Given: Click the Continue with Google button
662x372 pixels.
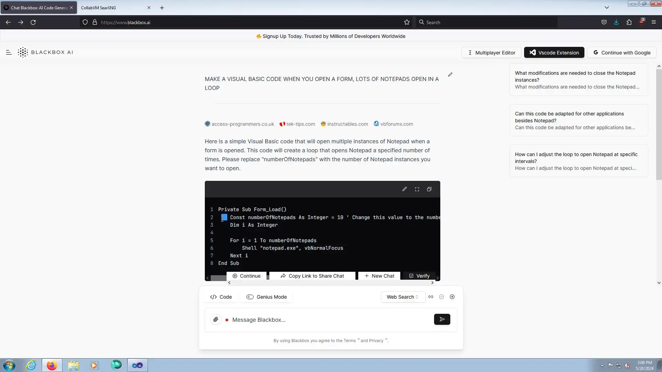Looking at the screenshot, I should pos(622,53).
